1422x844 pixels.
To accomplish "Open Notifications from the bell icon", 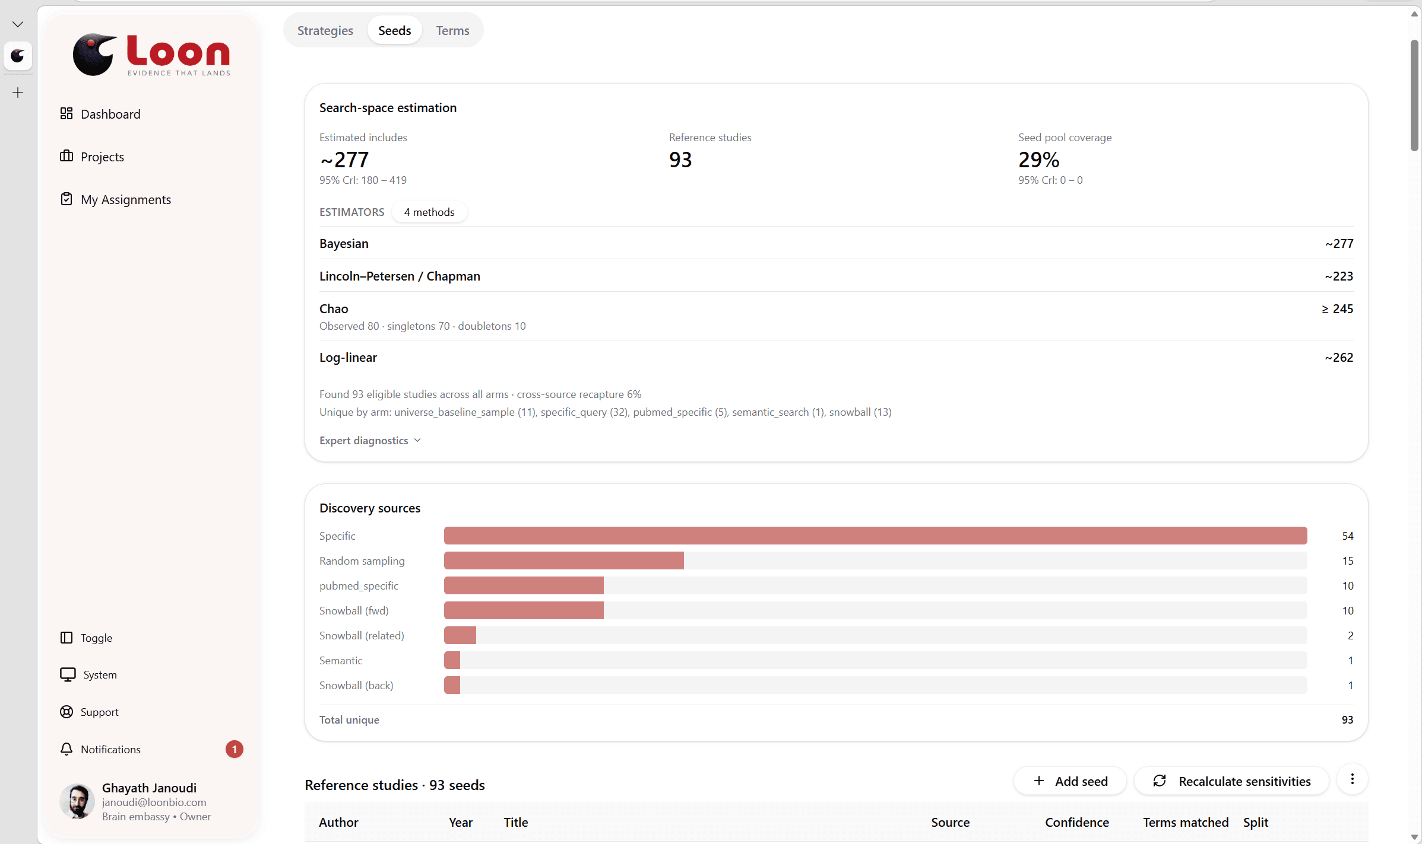I will click(x=100, y=749).
